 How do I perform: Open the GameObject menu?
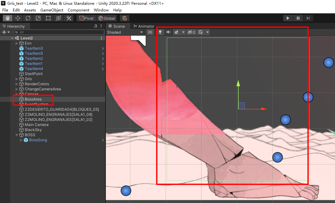52,10
